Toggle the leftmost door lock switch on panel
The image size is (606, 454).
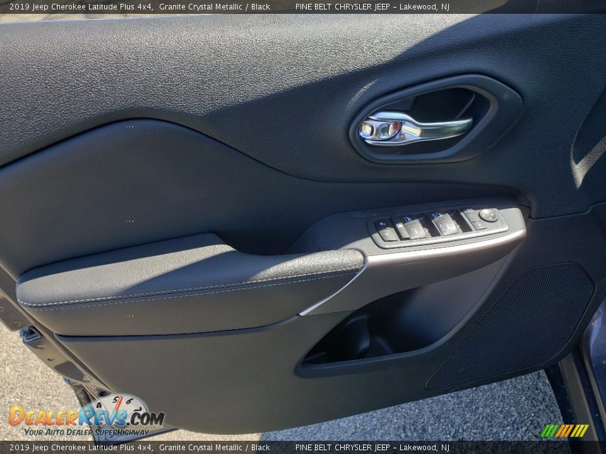(386, 231)
